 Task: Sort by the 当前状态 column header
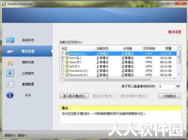(102, 49)
